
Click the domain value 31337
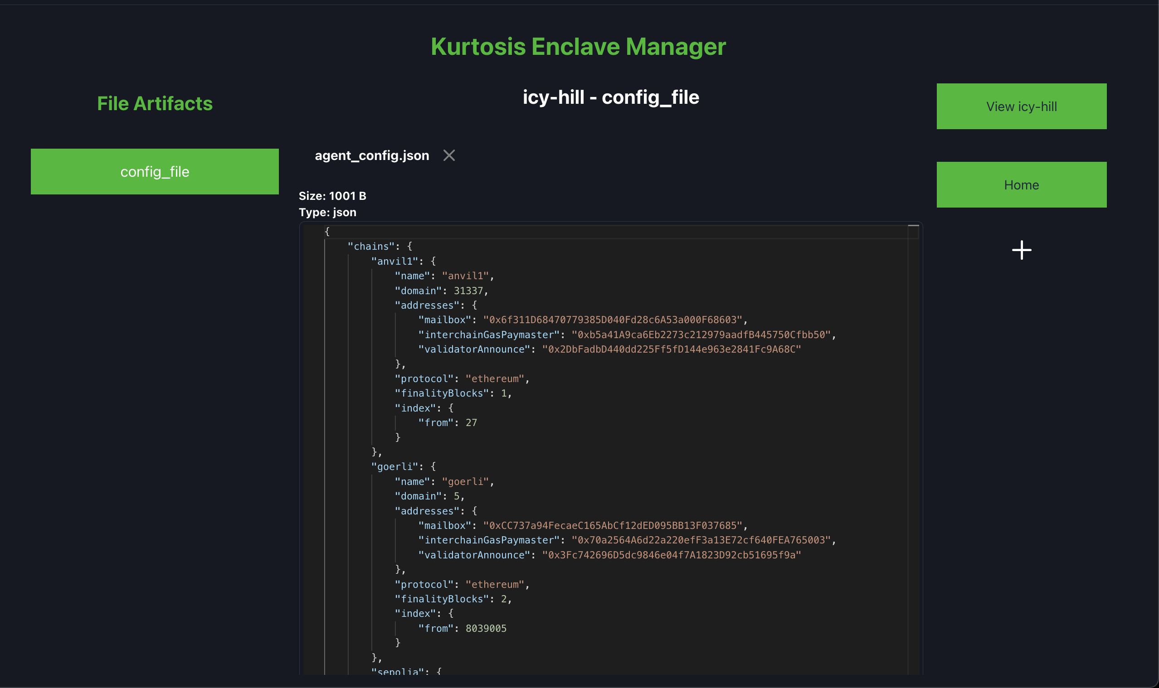coord(468,291)
